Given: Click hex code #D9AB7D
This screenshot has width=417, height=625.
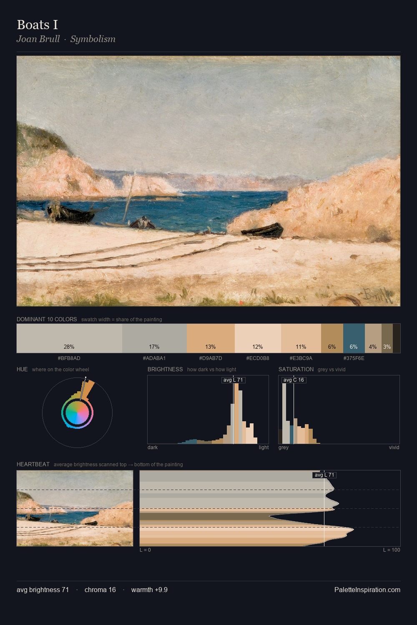Looking at the screenshot, I should pos(211,358).
